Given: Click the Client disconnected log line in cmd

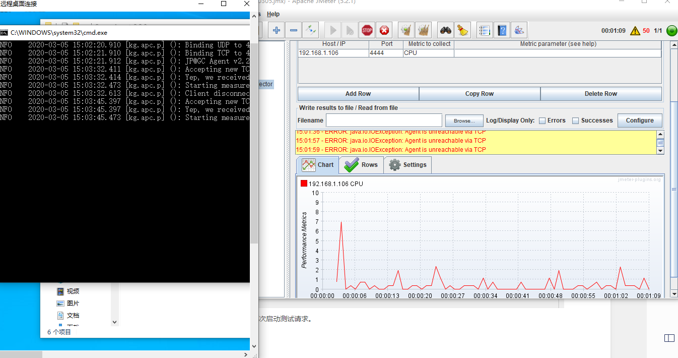Looking at the screenshot, I should coord(125,93).
